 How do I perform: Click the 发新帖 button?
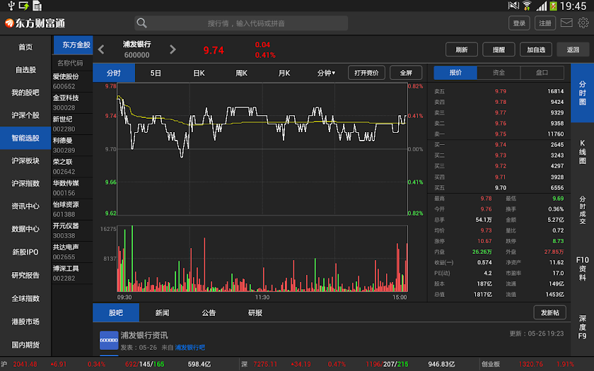click(x=549, y=312)
